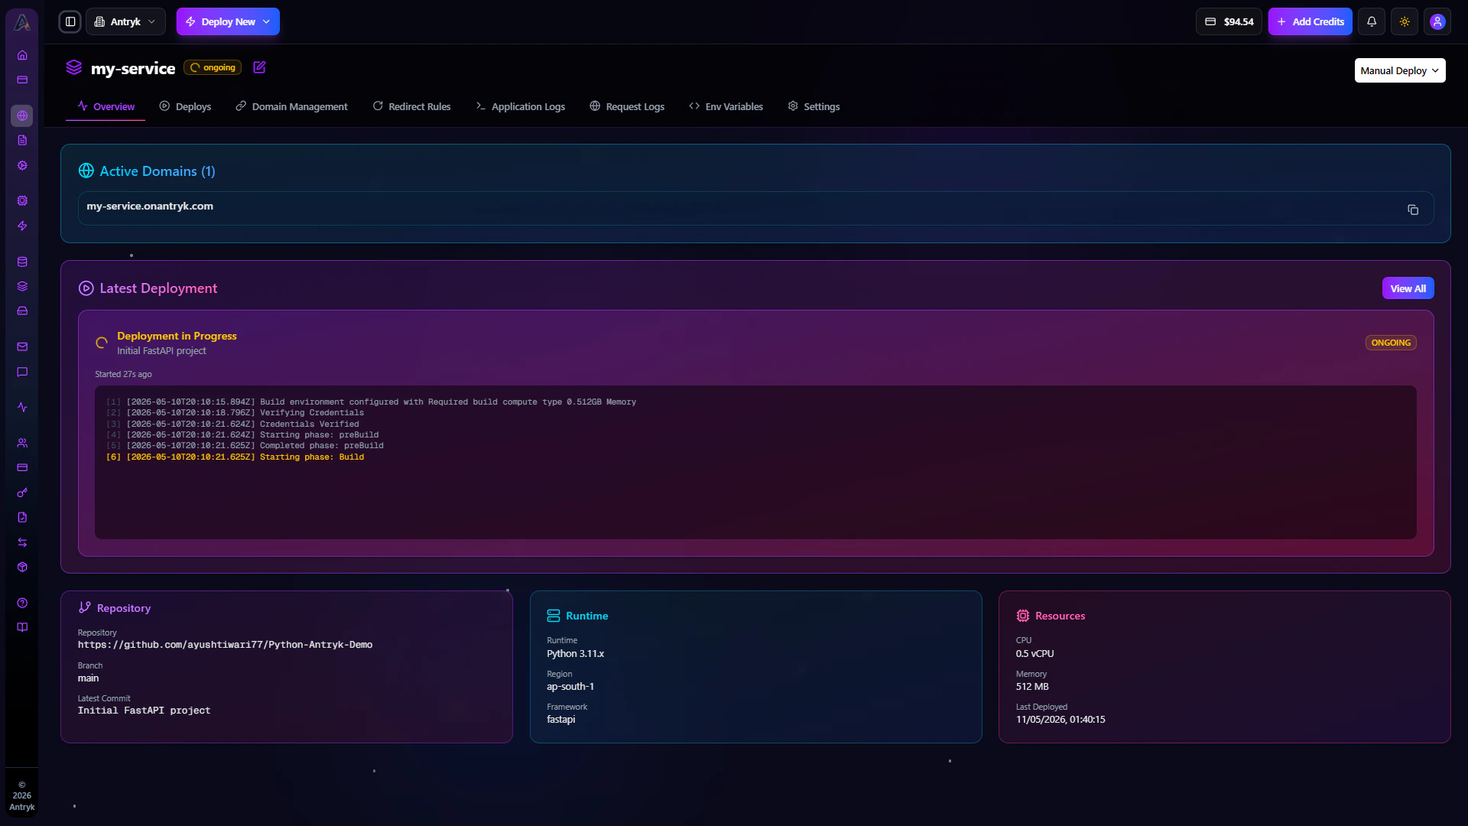The height and width of the screenshot is (826, 1468).
Task: Toggle the sidebar panel button
Action: [70, 21]
